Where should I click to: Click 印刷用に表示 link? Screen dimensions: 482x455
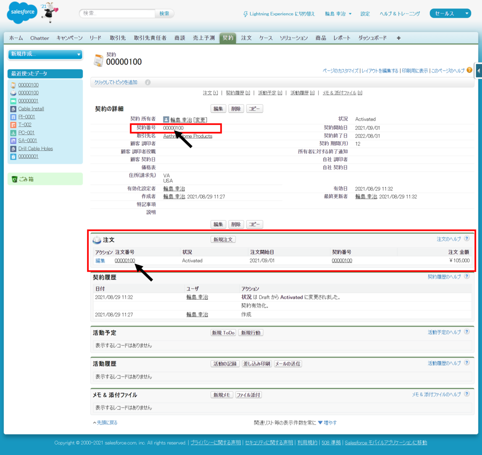coord(415,71)
